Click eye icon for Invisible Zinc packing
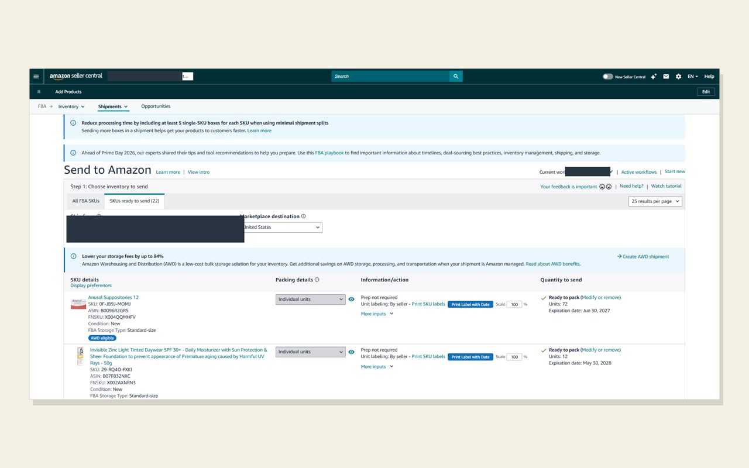 tap(351, 352)
